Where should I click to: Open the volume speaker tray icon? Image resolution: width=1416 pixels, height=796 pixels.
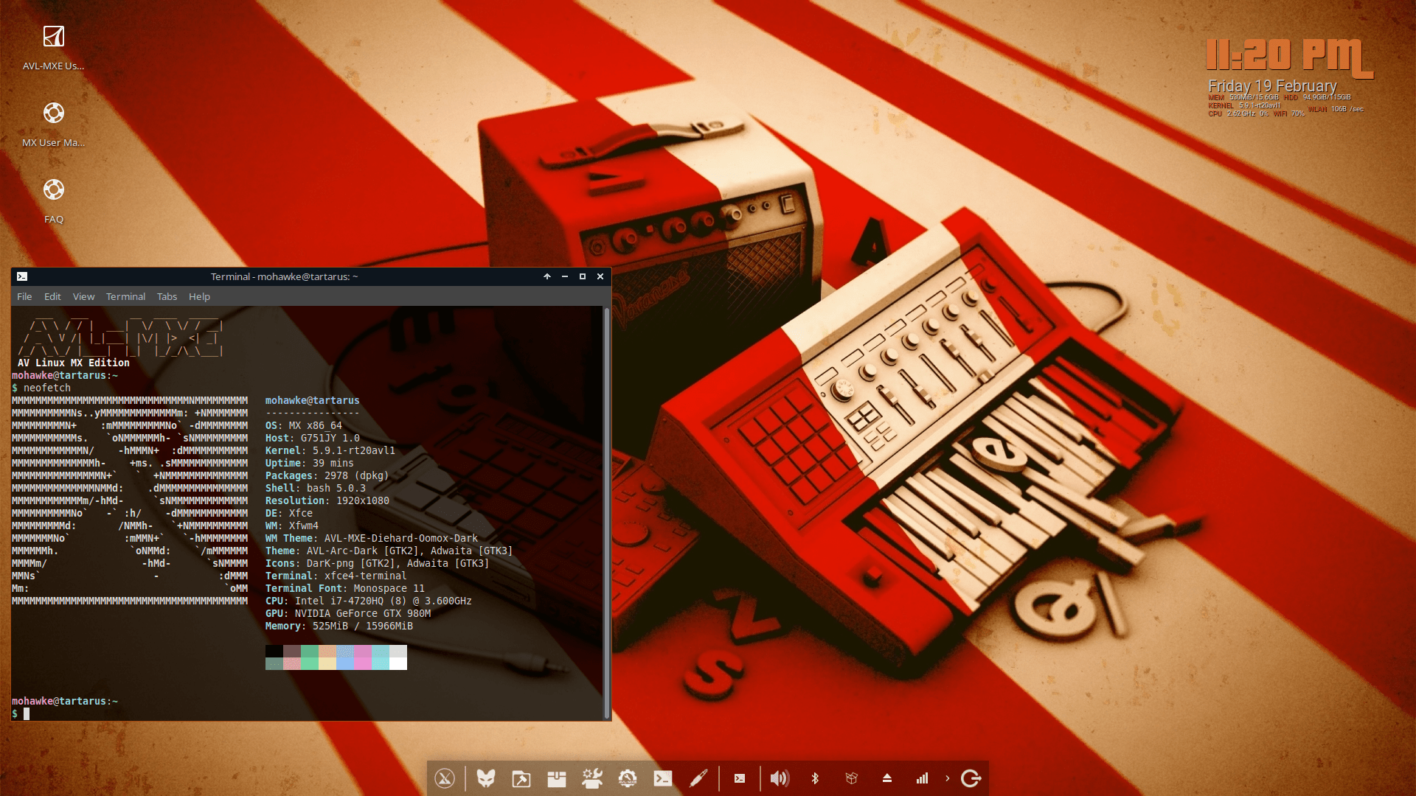(779, 778)
